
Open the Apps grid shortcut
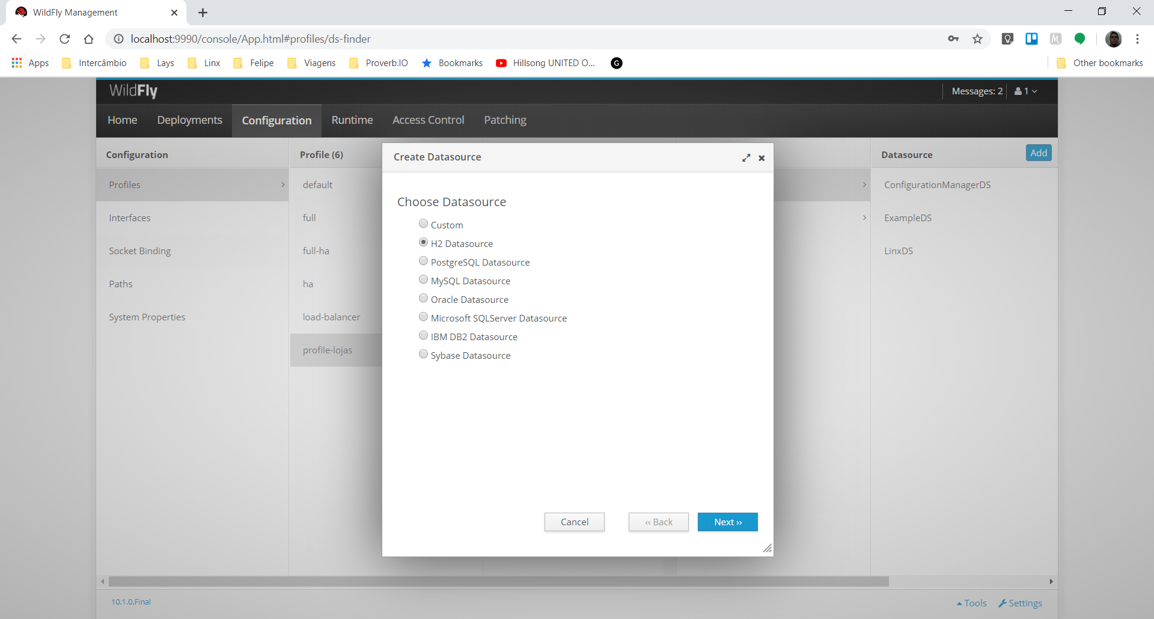(30, 63)
